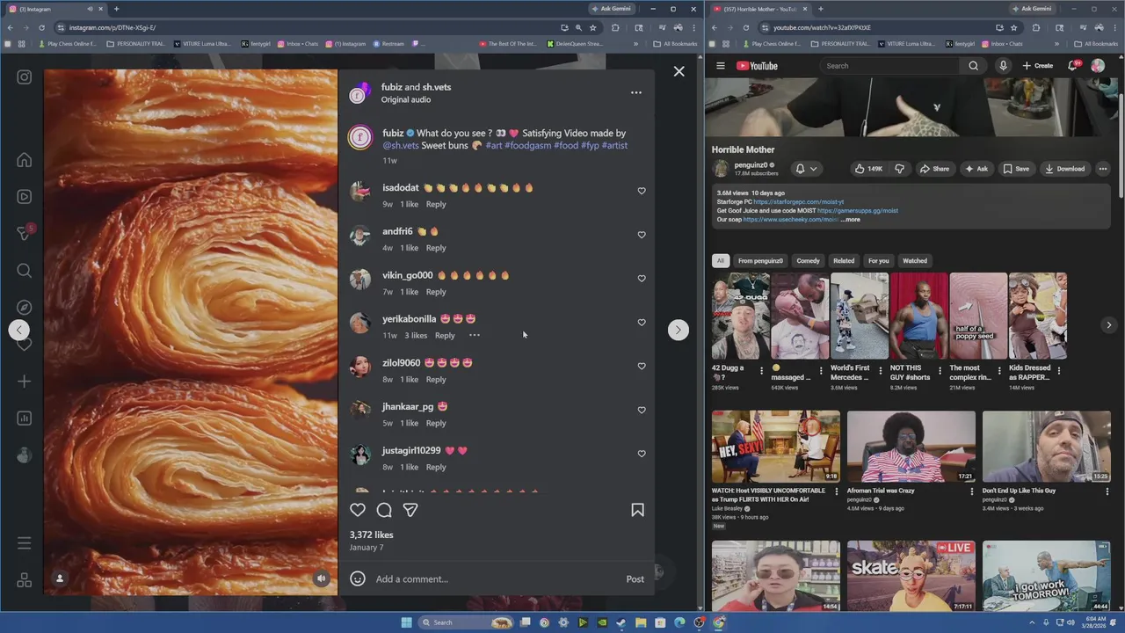
Task: Like yerikabonilla's comment heart
Action: 642,323
